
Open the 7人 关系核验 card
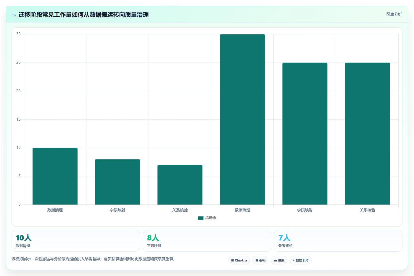tap(338, 241)
